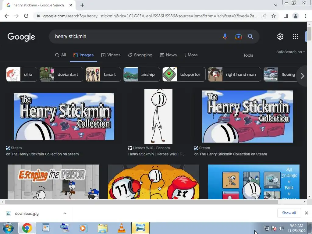
Task: Open first Henry Stickmin Collection image
Action: (x=64, y=116)
